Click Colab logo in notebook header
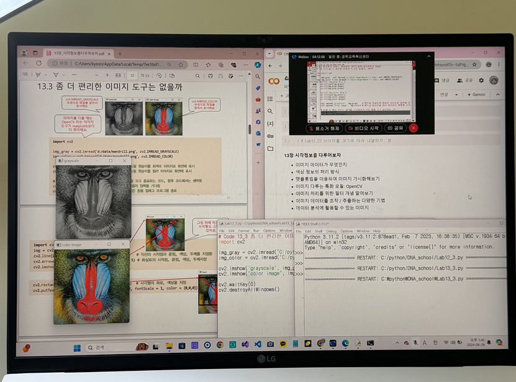This screenshot has height=382, width=516. click(x=274, y=81)
